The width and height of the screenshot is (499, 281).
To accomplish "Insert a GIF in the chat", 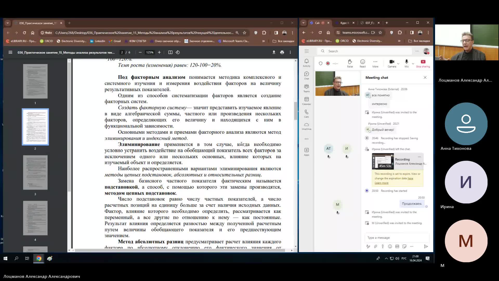I will coord(397,246).
